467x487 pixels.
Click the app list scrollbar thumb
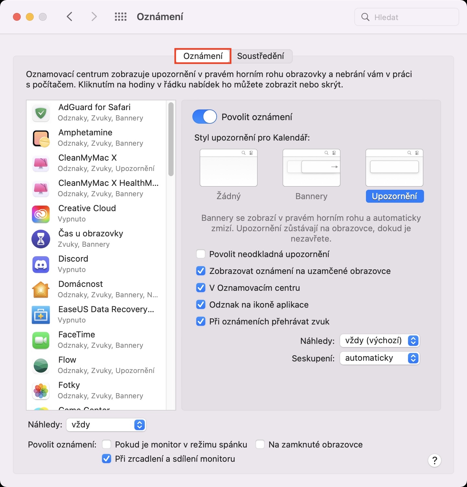click(171, 139)
